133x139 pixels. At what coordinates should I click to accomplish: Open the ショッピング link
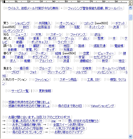22,23
